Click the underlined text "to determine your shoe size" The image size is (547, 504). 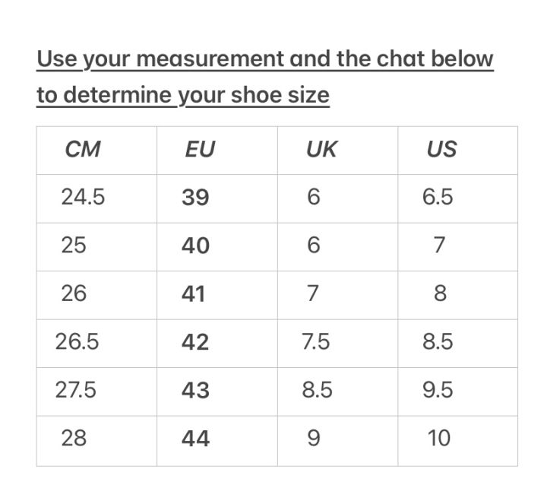click(x=183, y=95)
